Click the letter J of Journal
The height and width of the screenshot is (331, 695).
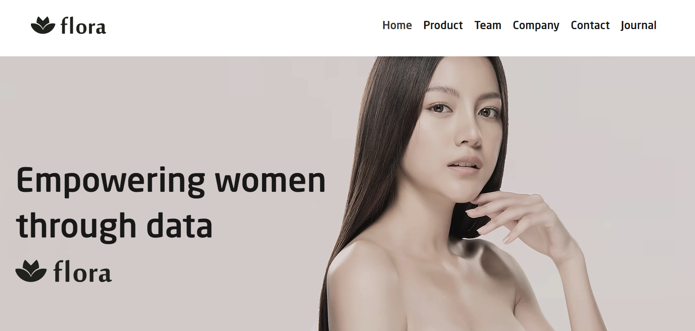pos(623,26)
